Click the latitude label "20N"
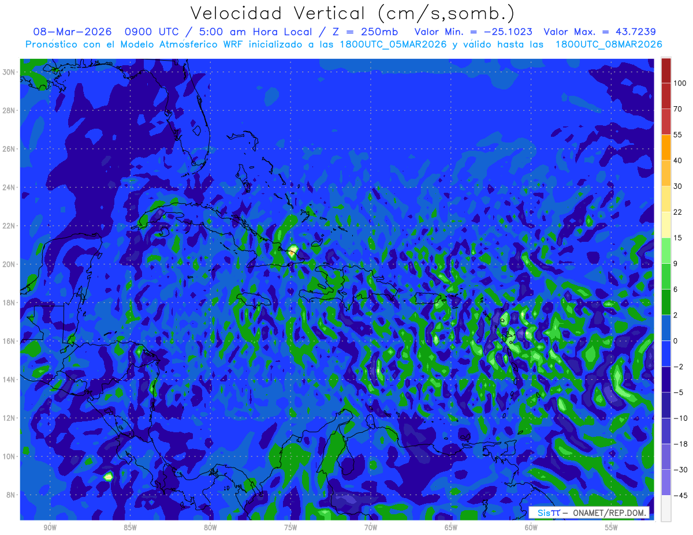 click(x=10, y=264)
